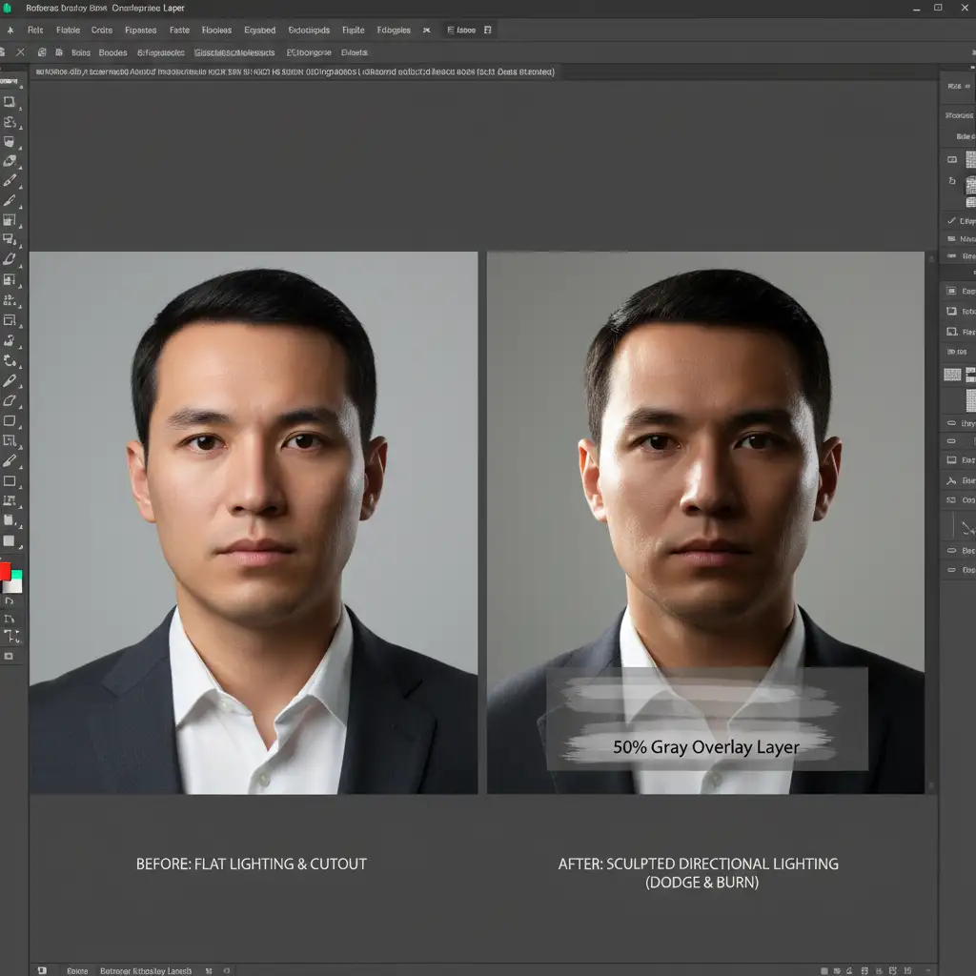Image resolution: width=976 pixels, height=976 pixels.
Task: Click the curve pen icon in right panel
Action: (x=966, y=527)
